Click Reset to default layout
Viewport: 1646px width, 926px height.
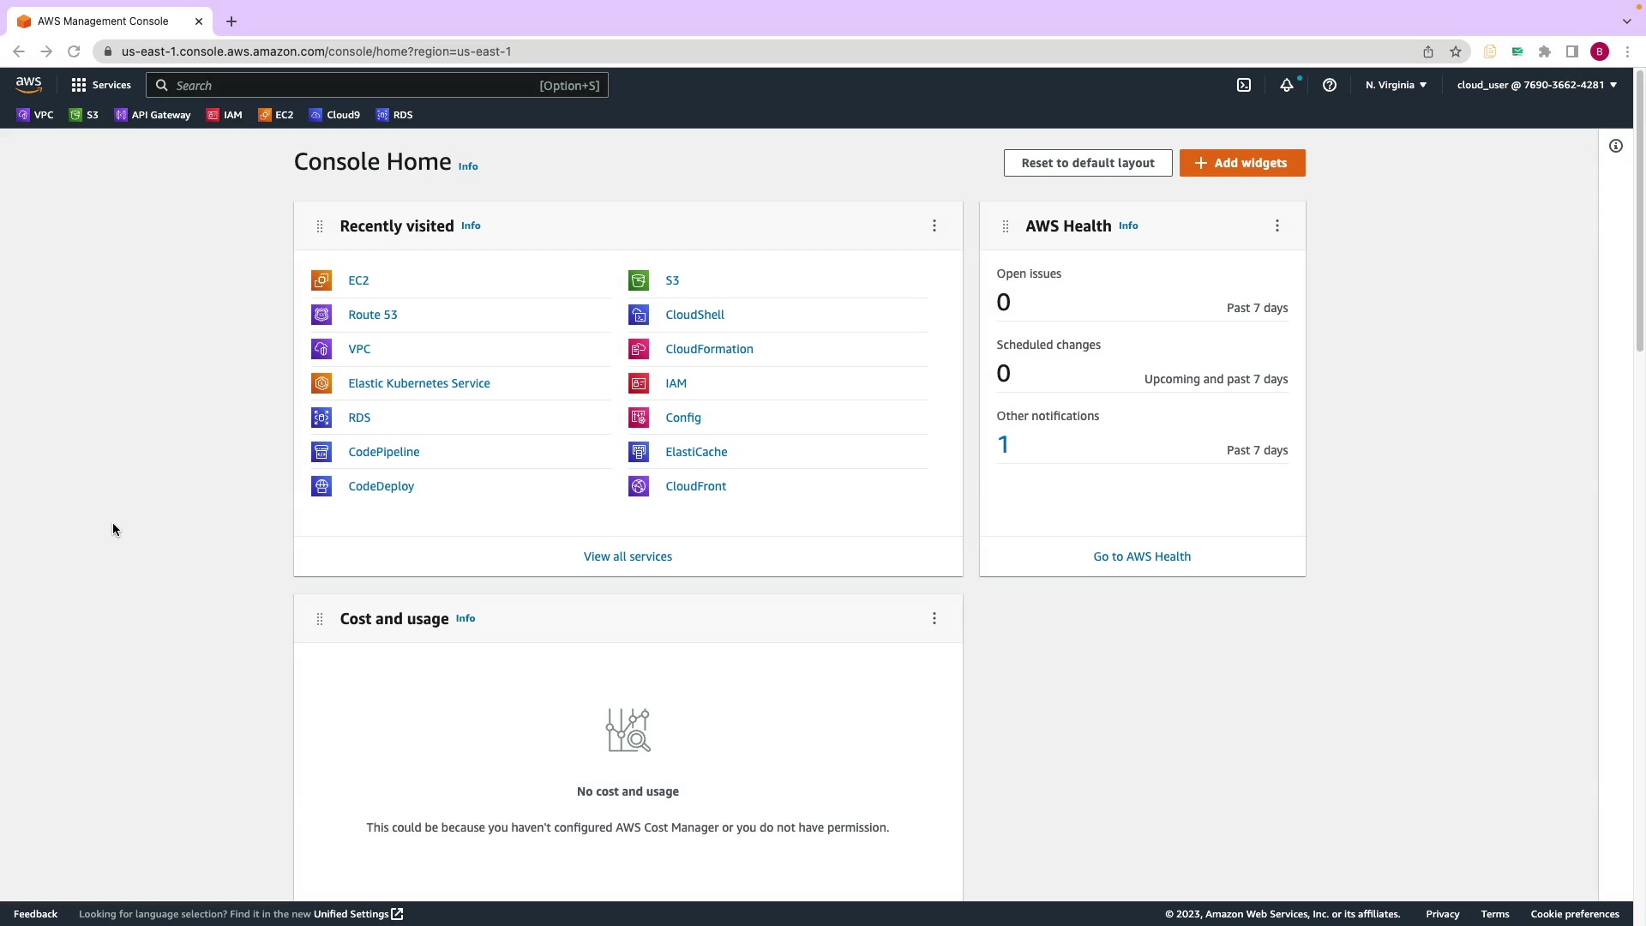(x=1088, y=163)
